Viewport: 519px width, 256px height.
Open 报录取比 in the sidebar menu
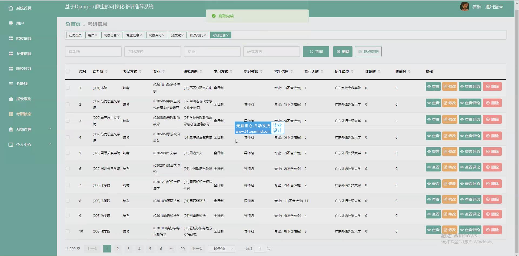click(x=24, y=99)
